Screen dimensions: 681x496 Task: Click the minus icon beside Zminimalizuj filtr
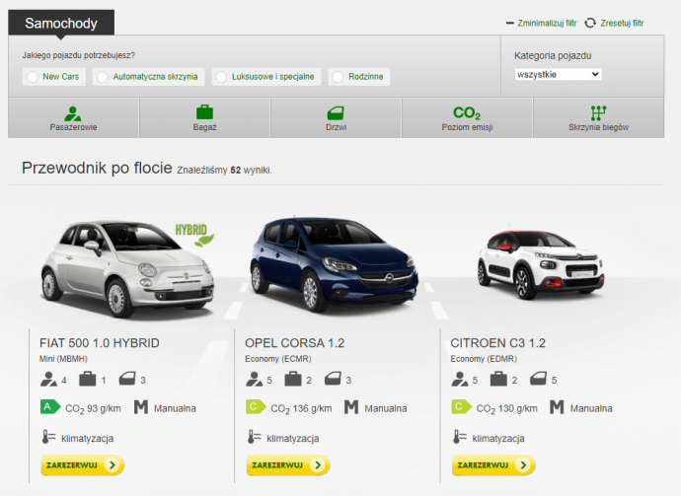coord(510,23)
